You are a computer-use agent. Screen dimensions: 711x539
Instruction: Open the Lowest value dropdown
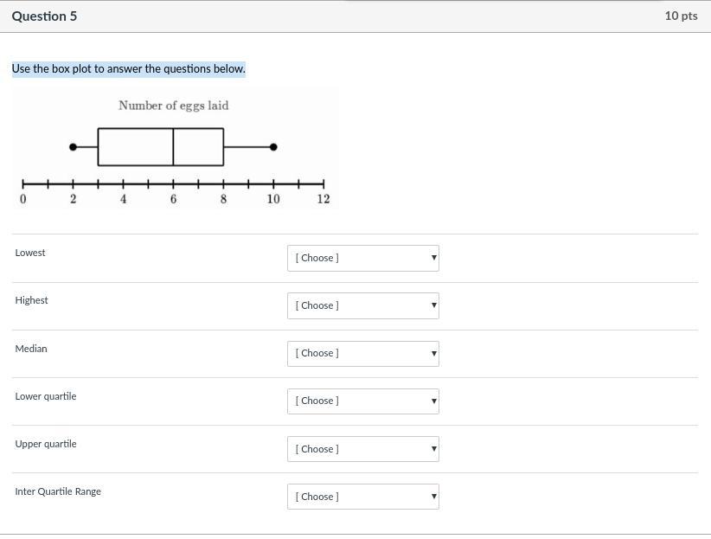point(362,258)
